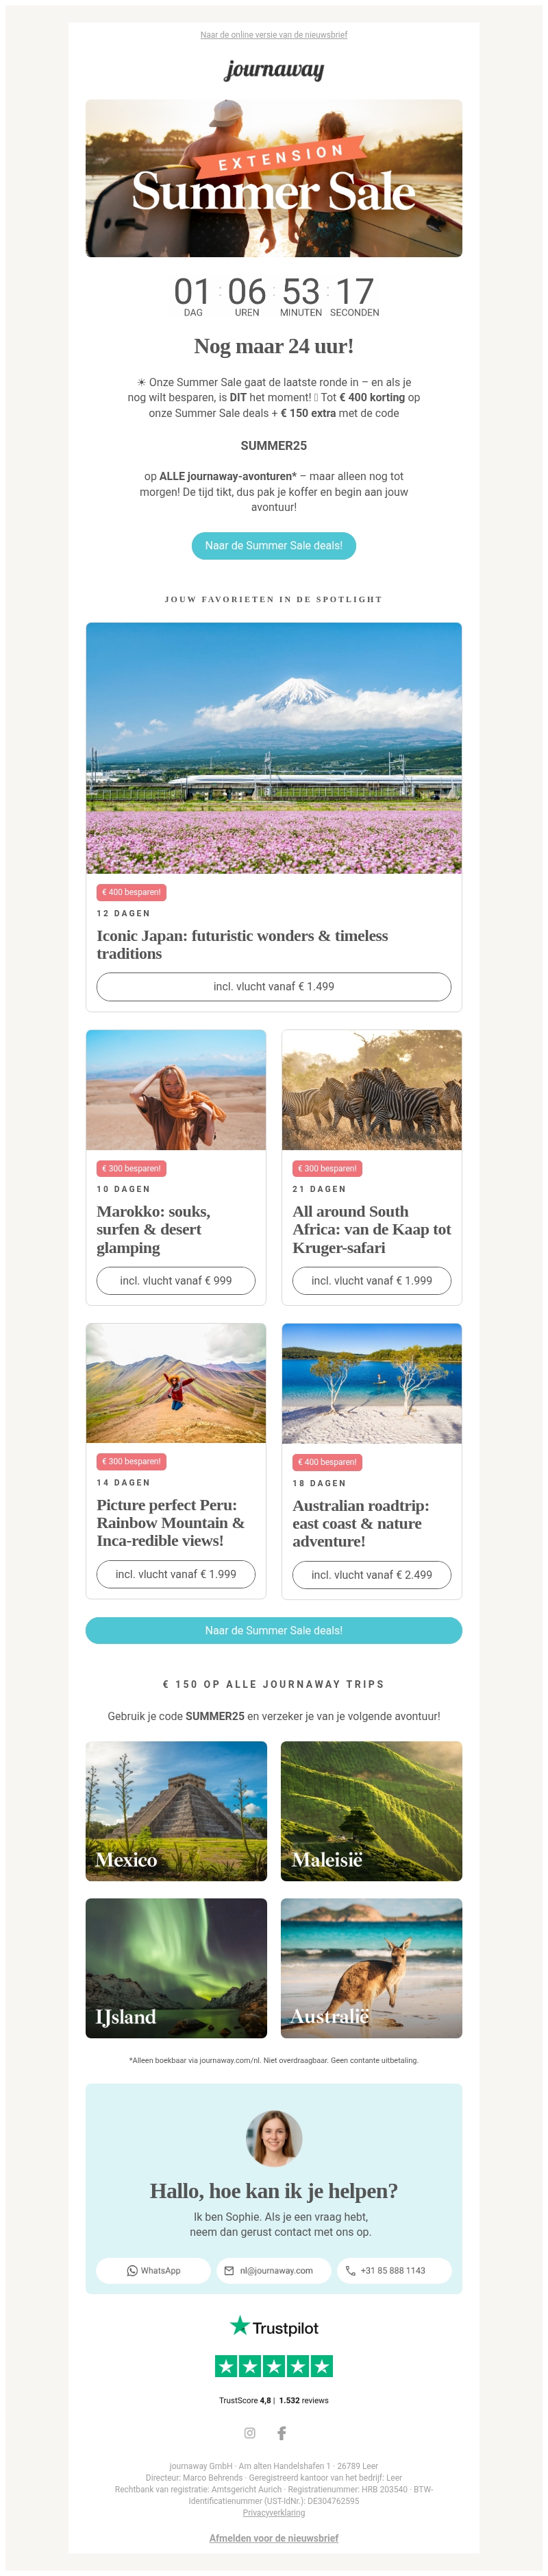Contact Sophie via WhatsApp button

click(153, 2270)
